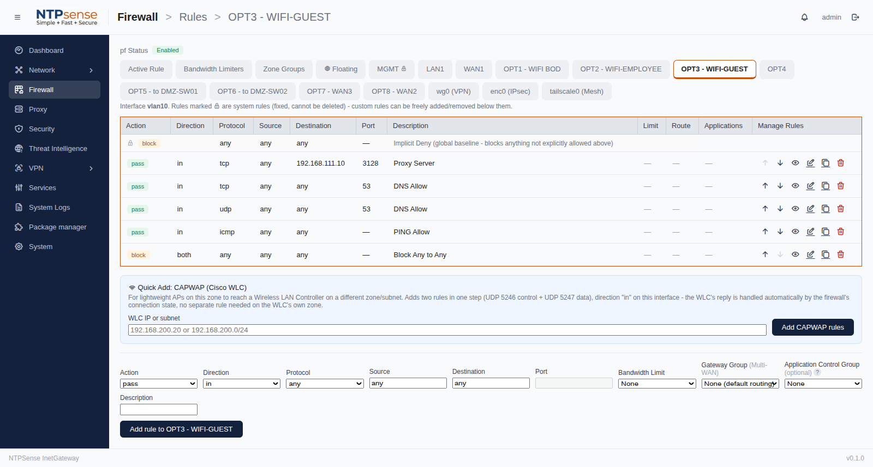873x467 pixels.
Task: Toggle the eye on udp DNS Allow rule
Action: point(796,209)
